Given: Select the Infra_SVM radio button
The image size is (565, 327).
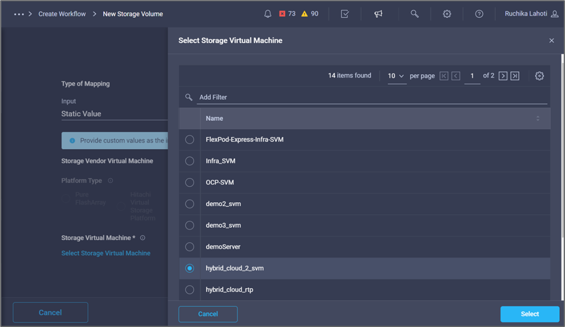Looking at the screenshot, I should pyautogui.click(x=189, y=161).
